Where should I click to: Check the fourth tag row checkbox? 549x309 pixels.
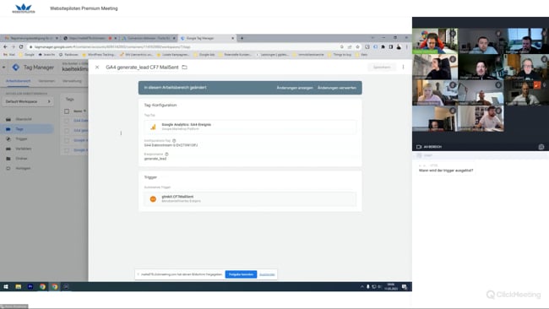[x=67, y=150]
